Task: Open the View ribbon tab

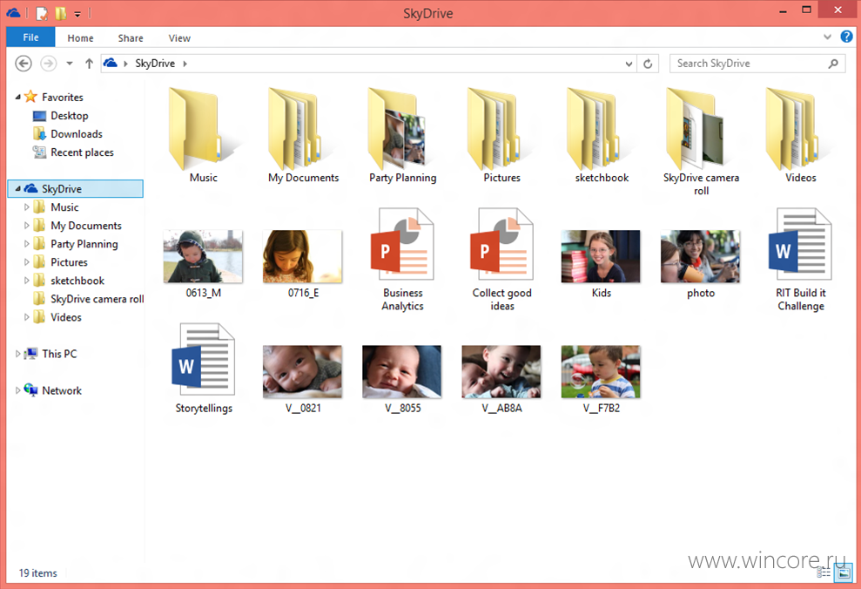Action: tap(179, 38)
